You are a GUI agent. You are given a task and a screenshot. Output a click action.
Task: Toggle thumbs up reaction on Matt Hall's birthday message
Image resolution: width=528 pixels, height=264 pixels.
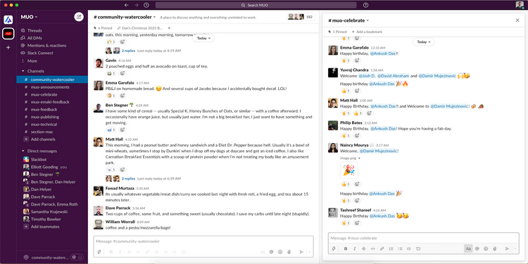click(x=357, y=113)
